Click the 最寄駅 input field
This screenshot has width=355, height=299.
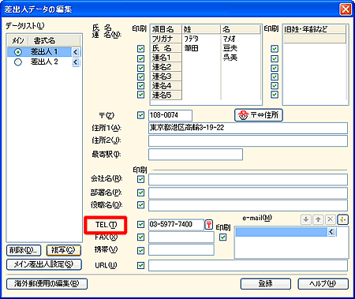[196, 155]
